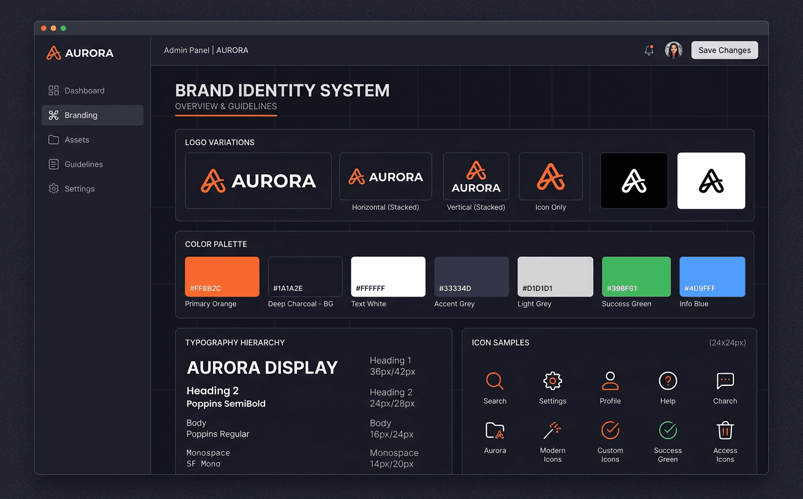Open the Dashboard menu item

coord(92,91)
